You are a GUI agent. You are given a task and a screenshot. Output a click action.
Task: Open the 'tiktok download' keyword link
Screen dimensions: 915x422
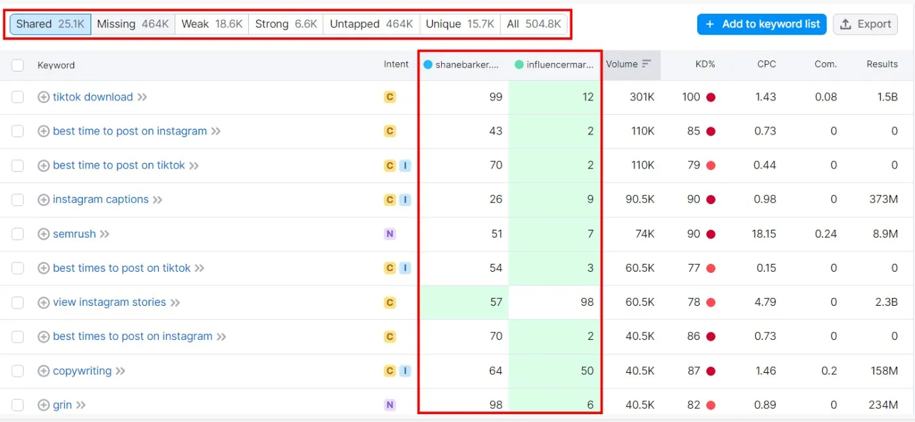[x=93, y=97]
